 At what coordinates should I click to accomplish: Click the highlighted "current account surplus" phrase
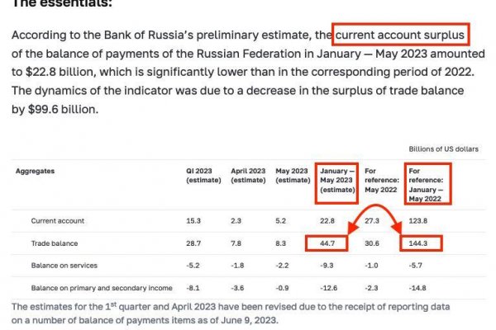(x=400, y=35)
